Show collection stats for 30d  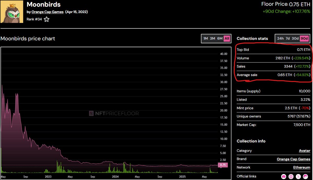coord(295,39)
